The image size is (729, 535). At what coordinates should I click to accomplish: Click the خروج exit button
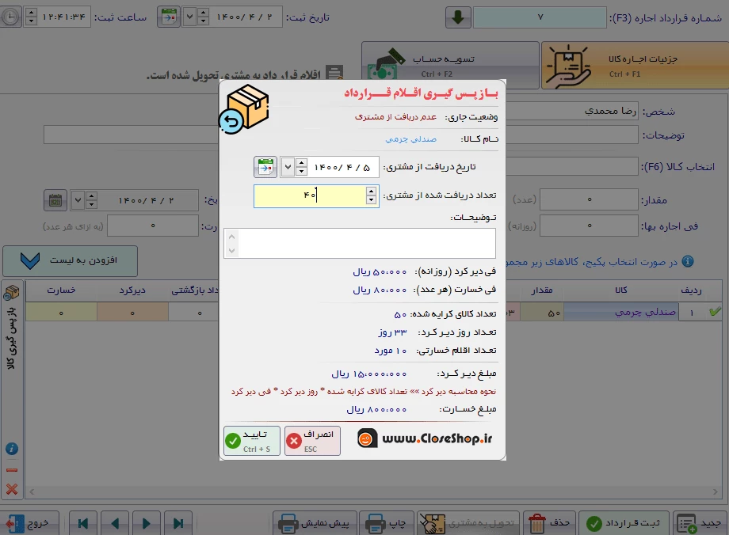29,523
